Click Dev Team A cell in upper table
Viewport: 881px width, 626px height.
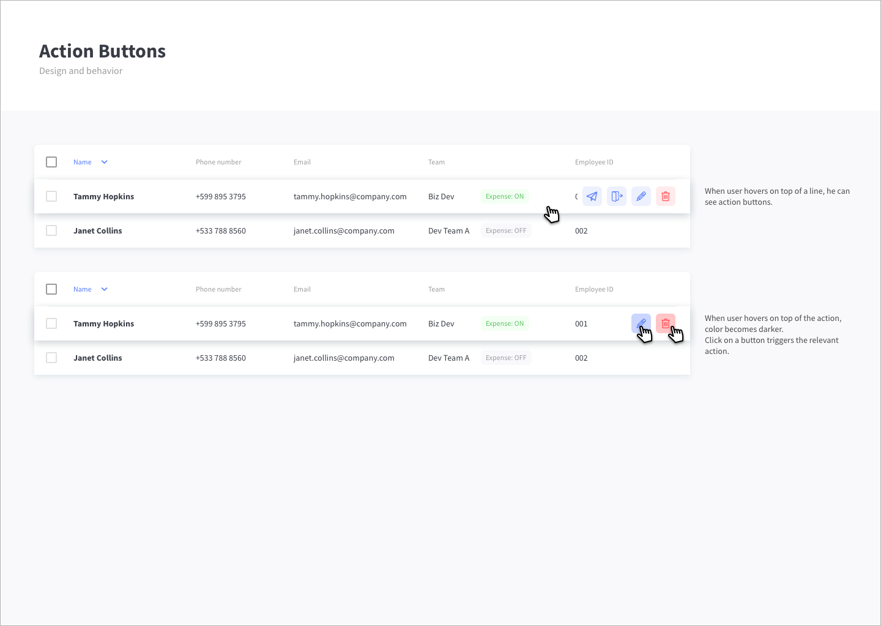pos(449,230)
